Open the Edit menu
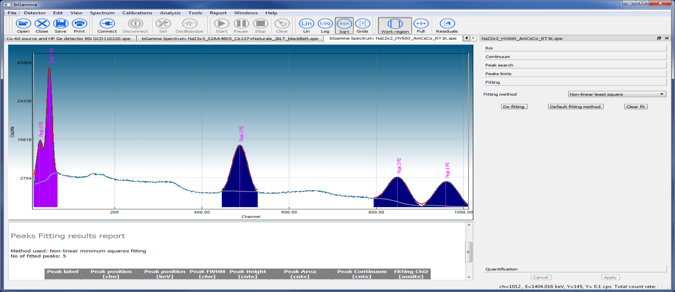Image resolution: width=675 pixels, height=292 pixels. point(58,13)
